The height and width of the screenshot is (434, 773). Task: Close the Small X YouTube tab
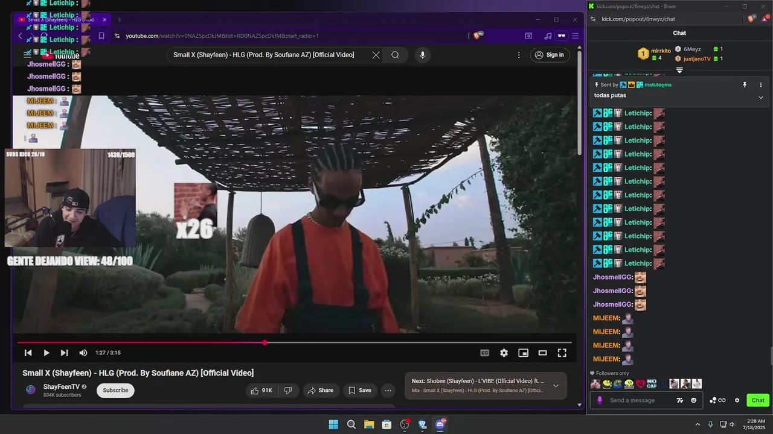point(104,19)
